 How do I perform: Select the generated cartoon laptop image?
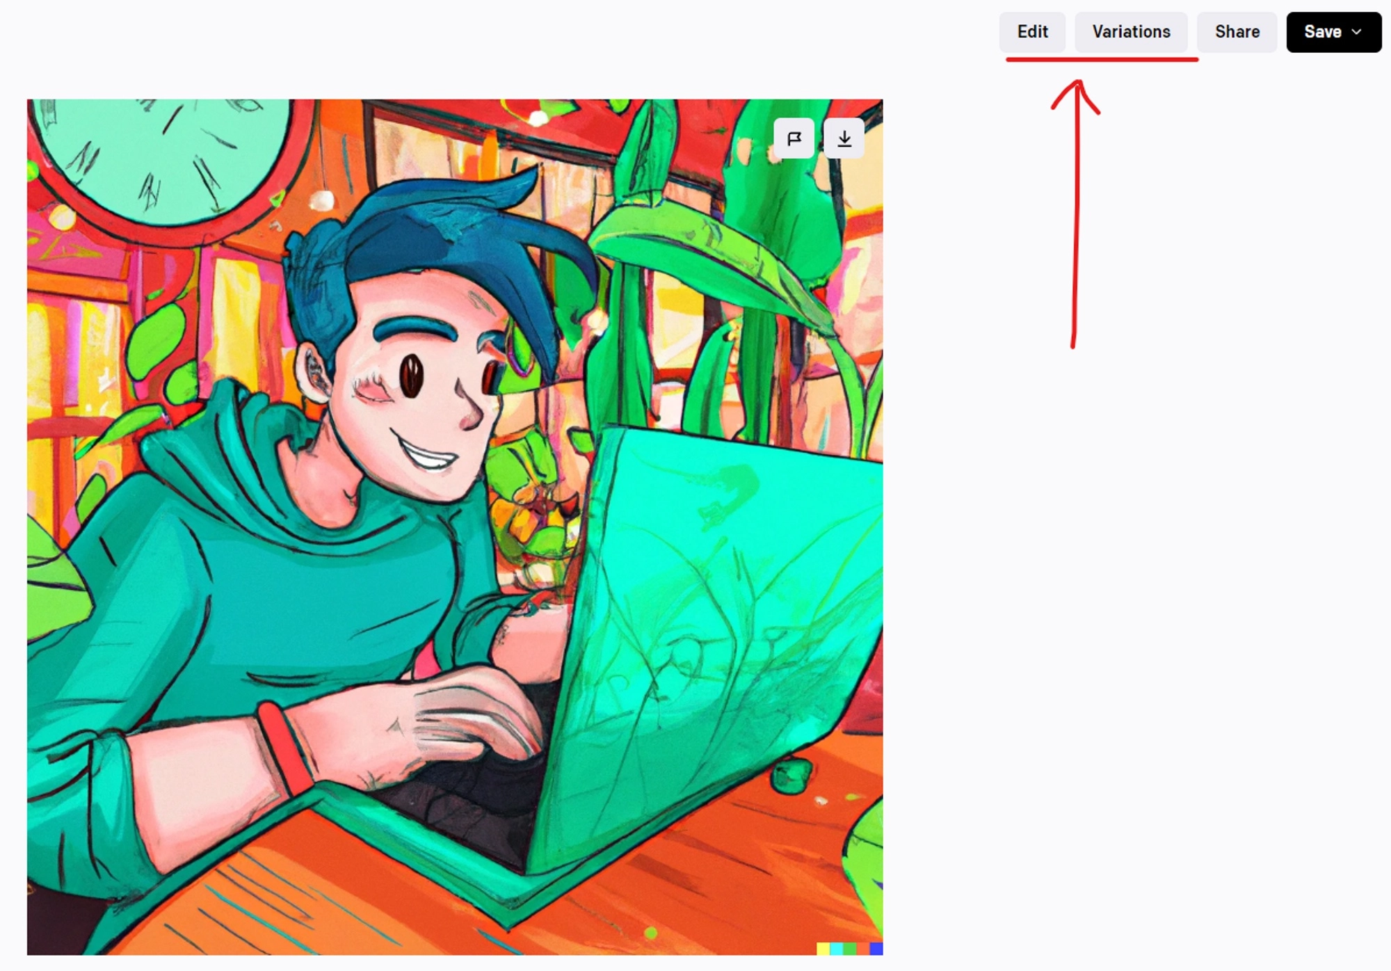tap(455, 527)
